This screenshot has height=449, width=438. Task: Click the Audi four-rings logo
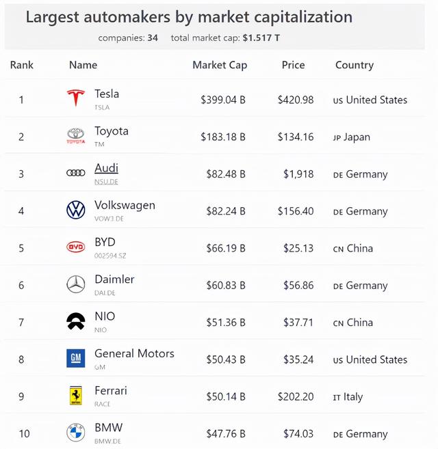[75, 173]
